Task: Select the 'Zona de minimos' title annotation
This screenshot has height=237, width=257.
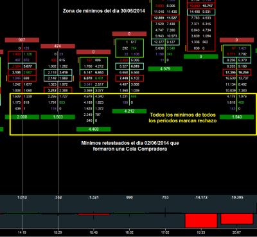Action: 104,11
